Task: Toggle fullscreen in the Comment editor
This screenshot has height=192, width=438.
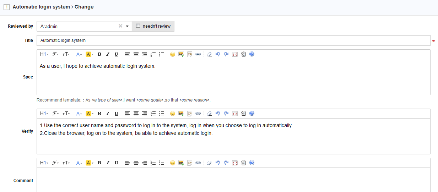Action: 234,163
